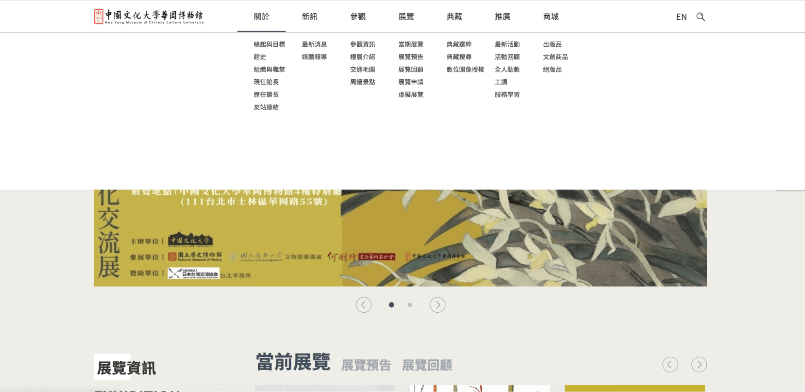The height and width of the screenshot is (392, 805).
Task: Open 工讀 link
Action: 501,82
